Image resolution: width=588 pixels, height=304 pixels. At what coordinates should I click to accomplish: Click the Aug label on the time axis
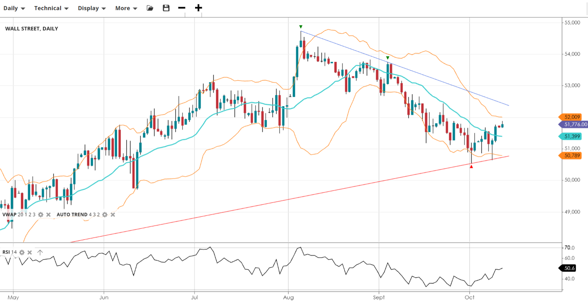[x=288, y=298]
